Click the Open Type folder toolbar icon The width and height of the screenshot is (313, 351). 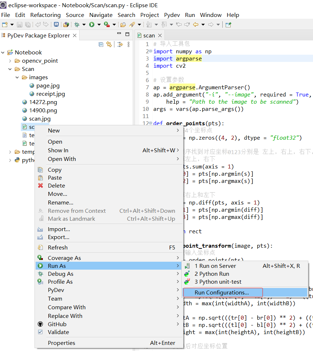tap(123, 24)
